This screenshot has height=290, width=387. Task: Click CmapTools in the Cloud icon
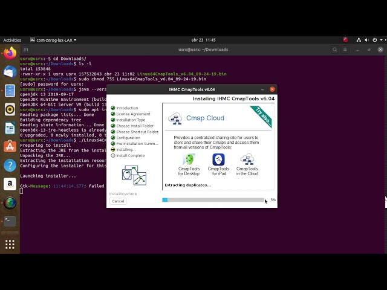[247, 159]
